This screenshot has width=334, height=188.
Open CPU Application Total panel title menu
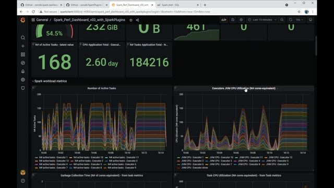[102, 45]
